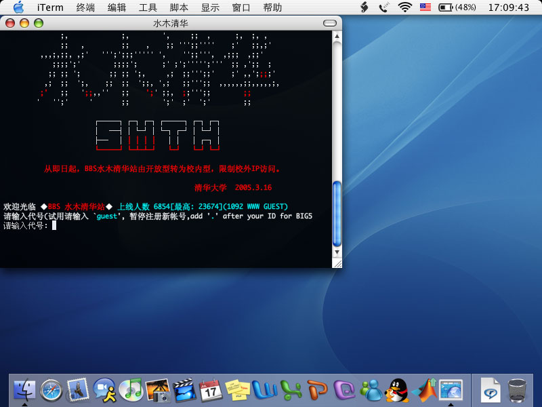Click the 请输入代号 login prompt cursor
This screenshot has height=407, width=542.
click(x=54, y=226)
